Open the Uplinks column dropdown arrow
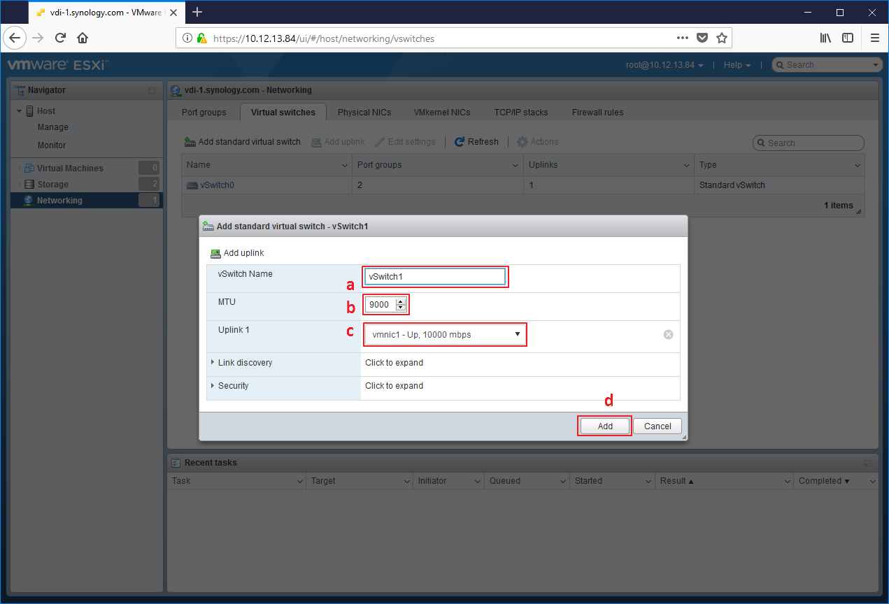 [x=686, y=166]
